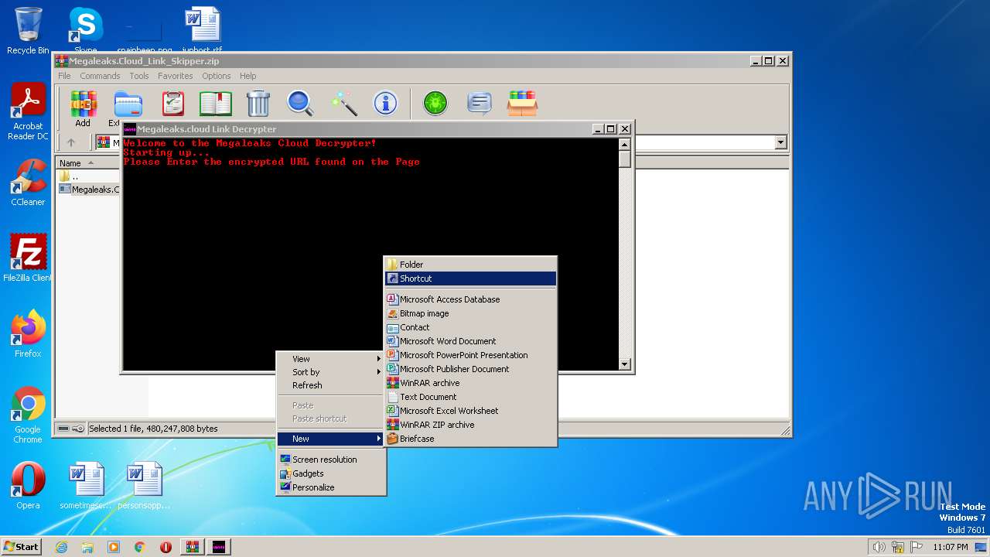This screenshot has height=557, width=990.
Task: Select Microsoft Word Document entry
Action: (x=470, y=341)
